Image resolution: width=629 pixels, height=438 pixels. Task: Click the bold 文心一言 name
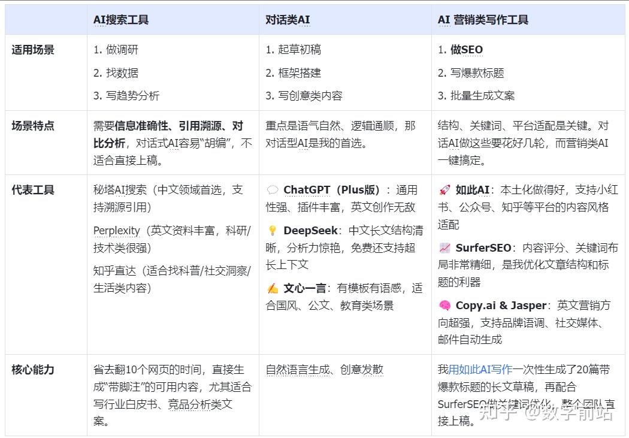coord(304,288)
